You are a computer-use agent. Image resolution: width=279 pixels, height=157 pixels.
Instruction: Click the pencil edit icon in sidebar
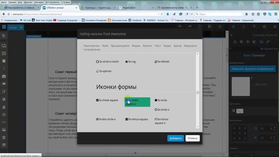(x=4, y=92)
